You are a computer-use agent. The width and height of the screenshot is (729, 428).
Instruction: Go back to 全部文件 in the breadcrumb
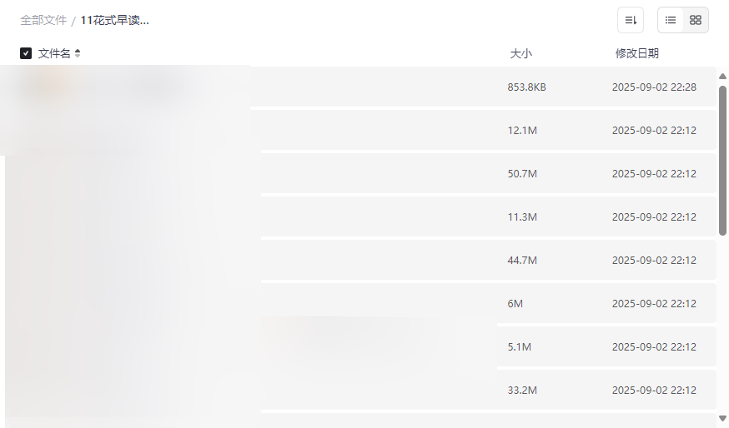click(x=43, y=20)
